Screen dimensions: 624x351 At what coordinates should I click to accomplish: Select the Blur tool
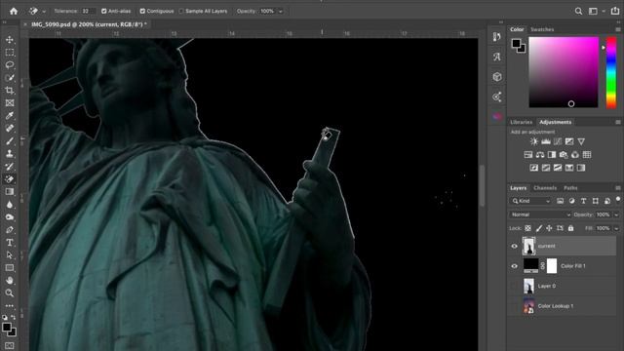[10, 205]
